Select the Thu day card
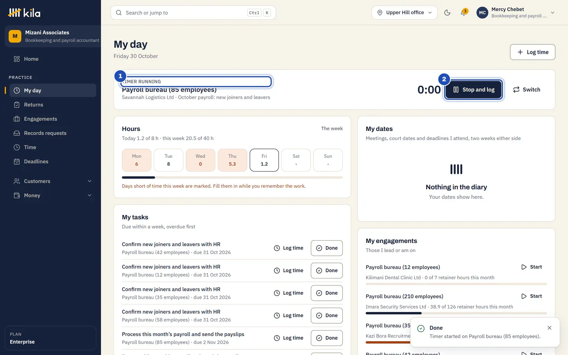The width and height of the screenshot is (568, 355). click(232, 160)
